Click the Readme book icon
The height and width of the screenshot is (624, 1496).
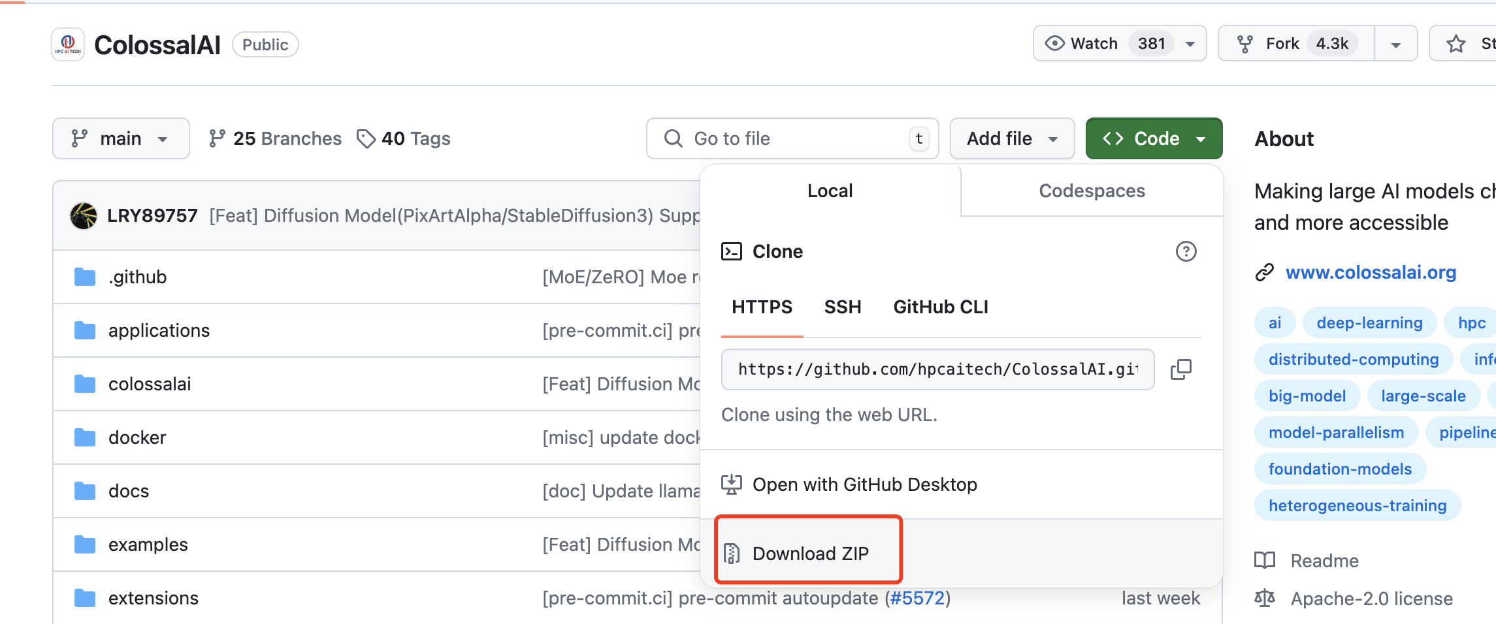click(x=1265, y=561)
